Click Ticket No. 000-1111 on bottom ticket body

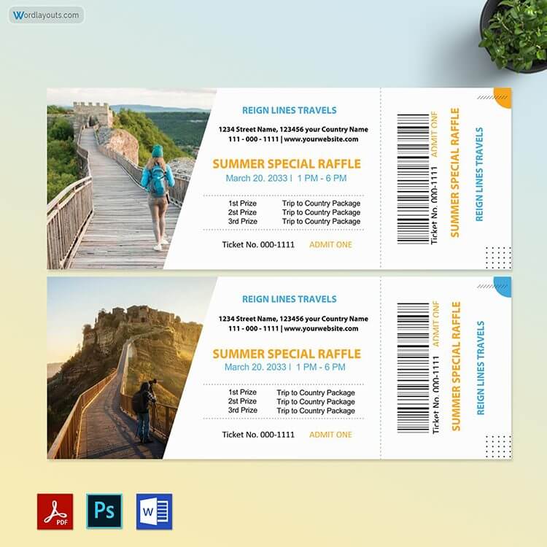pos(258,435)
